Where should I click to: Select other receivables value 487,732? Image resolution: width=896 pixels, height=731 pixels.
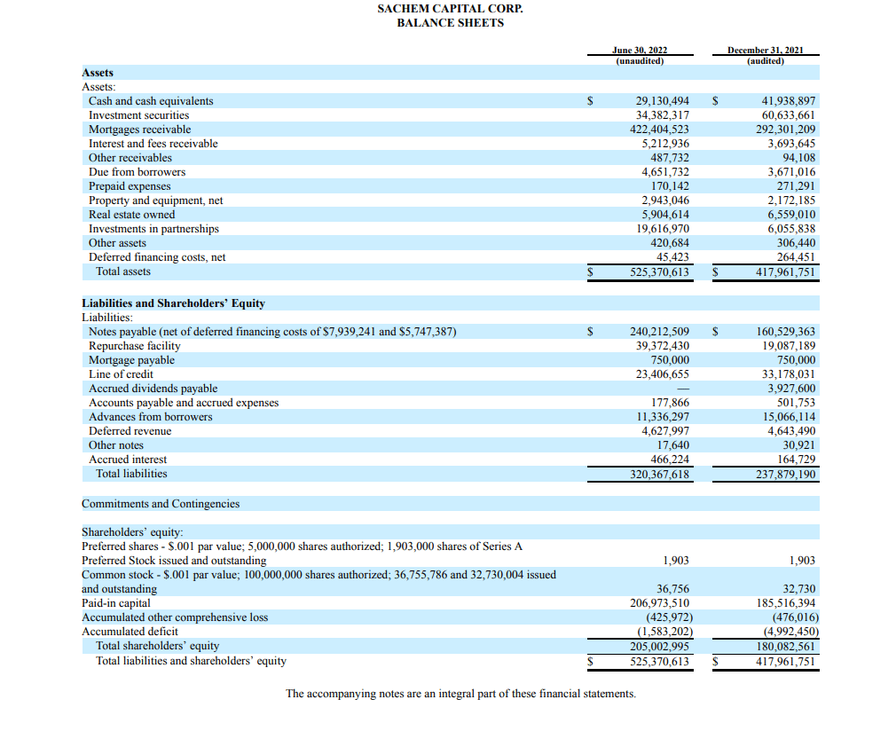pyautogui.click(x=670, y=158)
